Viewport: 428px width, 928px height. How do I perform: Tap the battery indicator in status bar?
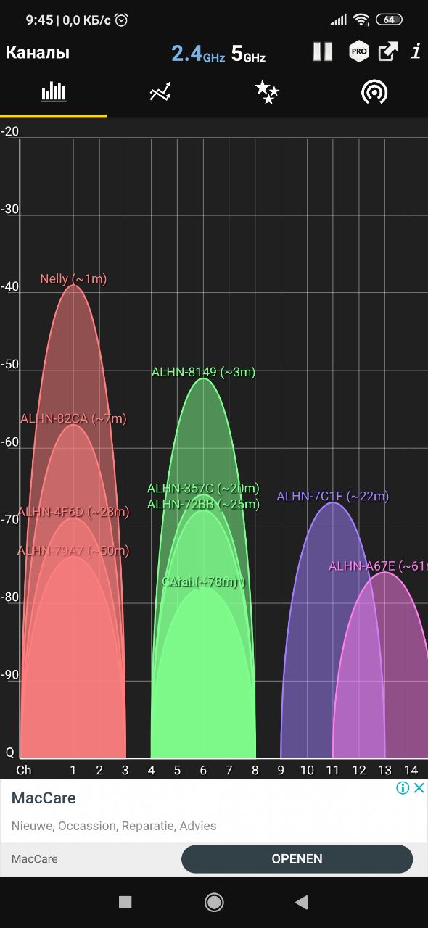pos(390,20)
